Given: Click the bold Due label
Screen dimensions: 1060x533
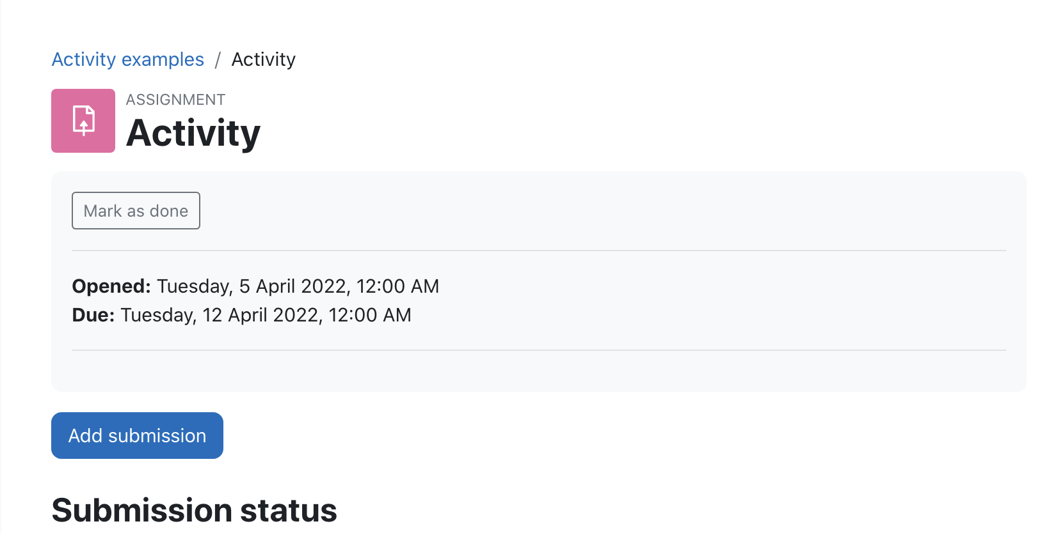Looking at the screenshot, I should click(93, 315).
